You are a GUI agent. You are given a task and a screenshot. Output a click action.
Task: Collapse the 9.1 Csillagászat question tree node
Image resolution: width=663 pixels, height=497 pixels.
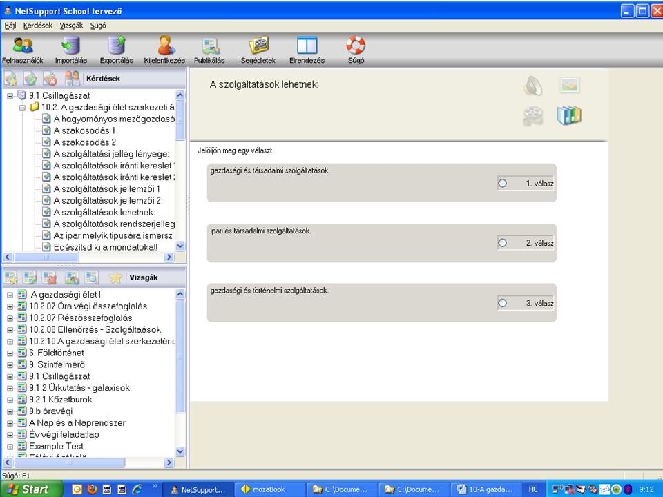tap(10, 96)
